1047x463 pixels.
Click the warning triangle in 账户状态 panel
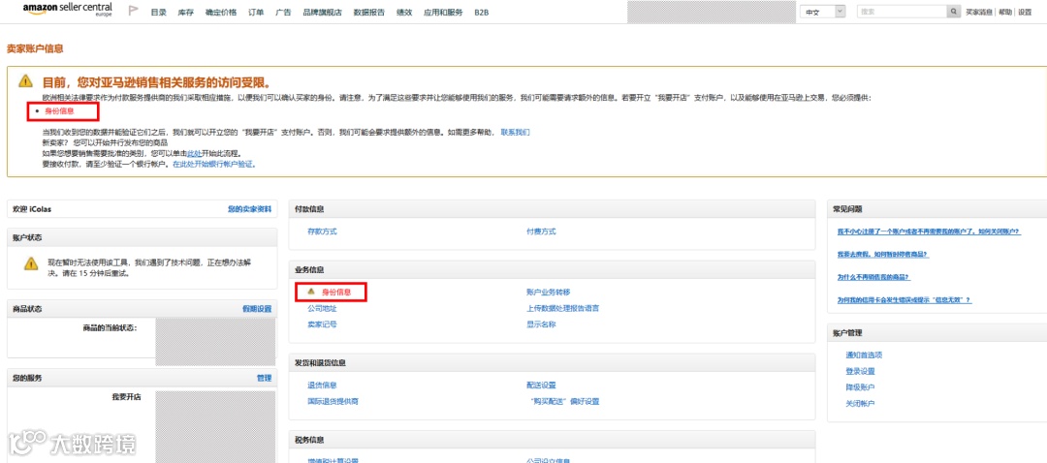click(x=31, y=263)
